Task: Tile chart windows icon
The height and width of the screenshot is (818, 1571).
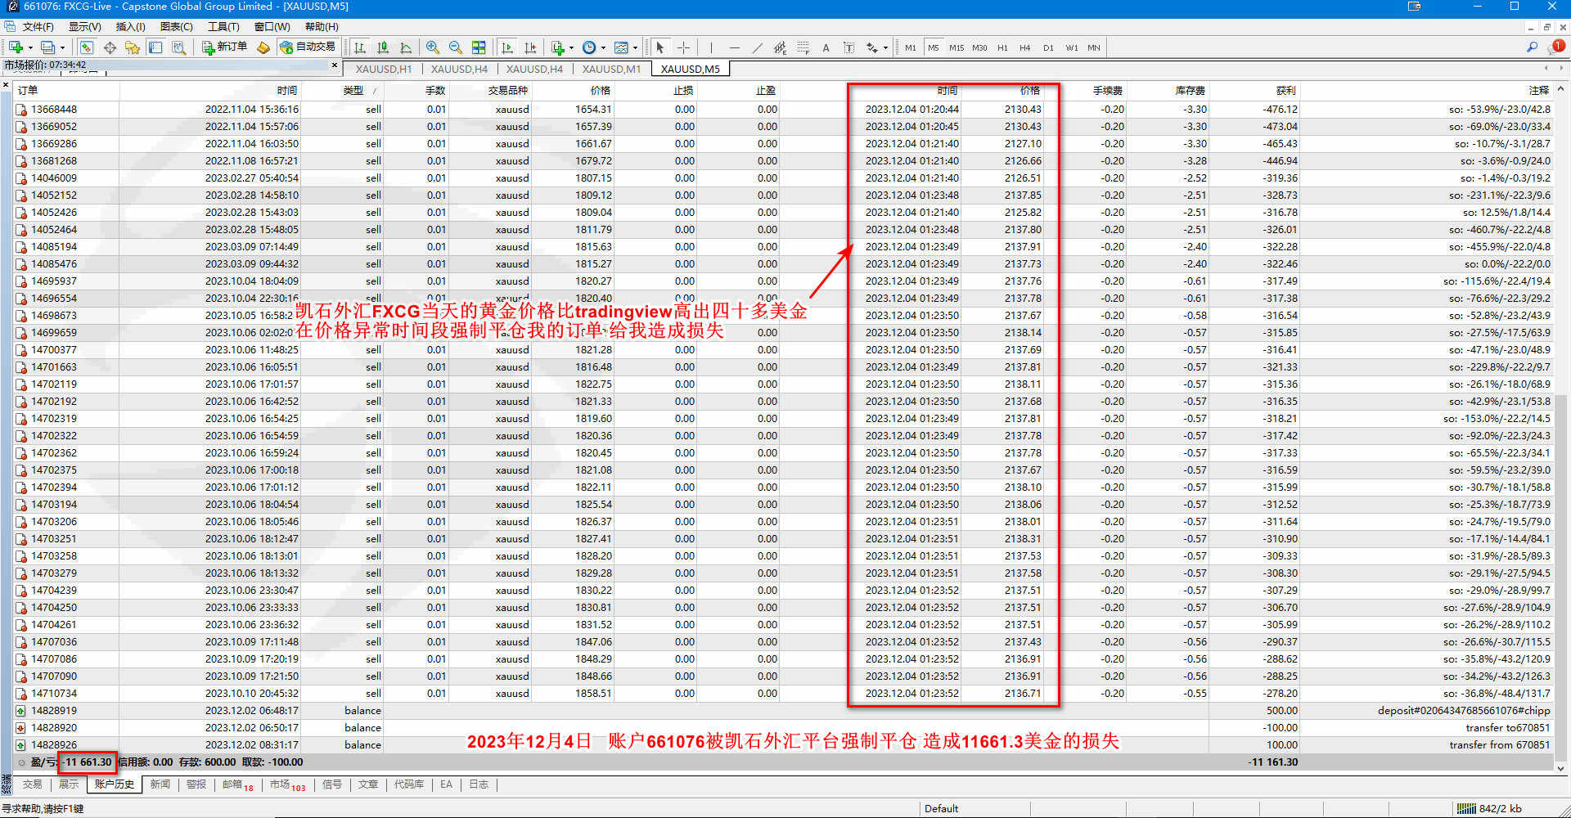Action: click(x=479, y=47)
